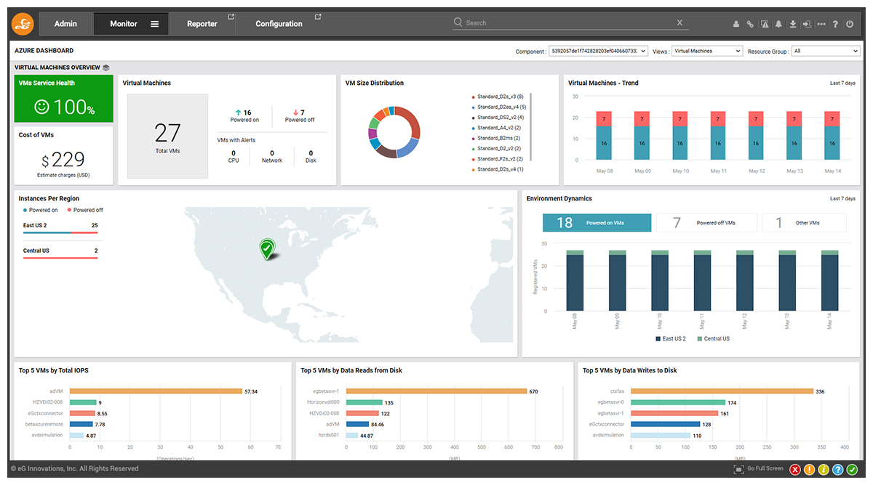The height and width of the screenshot is (485, 873).
Task: Open the Resource Group dropdown
Action: [826, 52]
